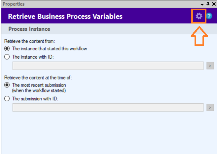
Task: Open the Properties window position dropdown arrow
Action: [x=202, y=4]
